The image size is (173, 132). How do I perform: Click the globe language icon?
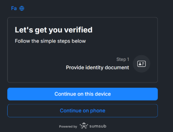tap(22, 8)
